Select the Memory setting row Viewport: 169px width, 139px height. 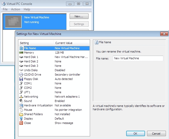pyautogui.click(x=54, y=53)
